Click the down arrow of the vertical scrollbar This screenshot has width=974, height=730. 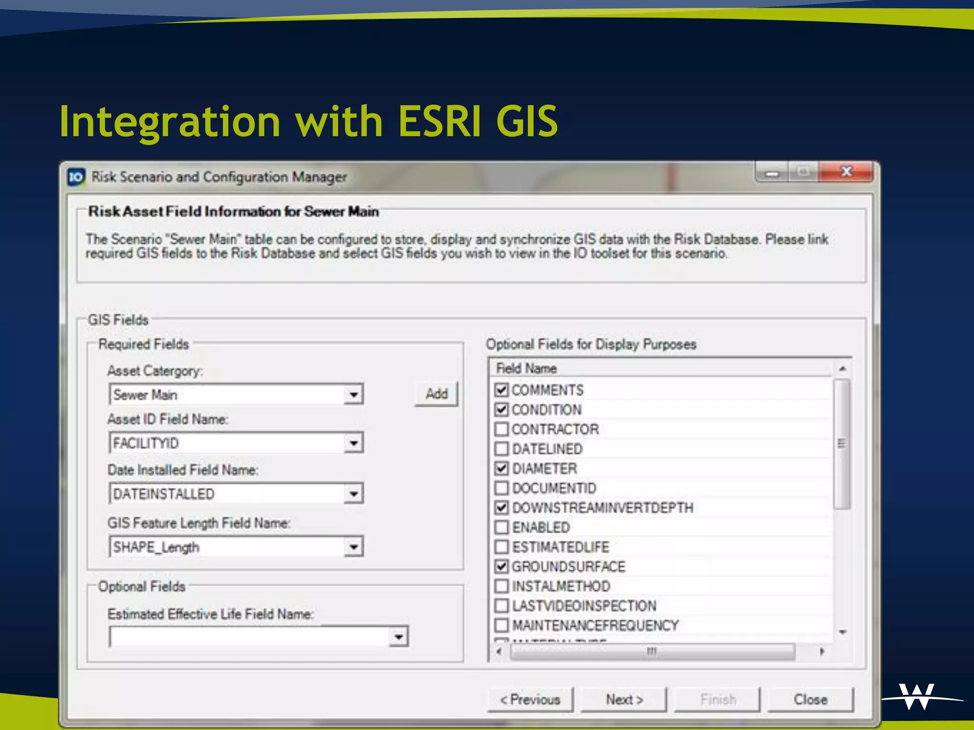pyautogui.click(x=843, y=632)
